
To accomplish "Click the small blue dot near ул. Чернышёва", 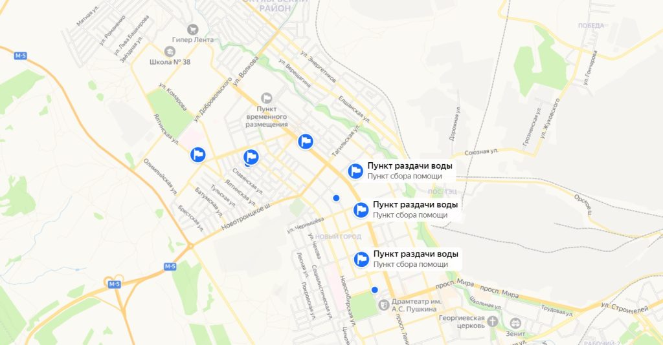I will (x=336, y=198).
